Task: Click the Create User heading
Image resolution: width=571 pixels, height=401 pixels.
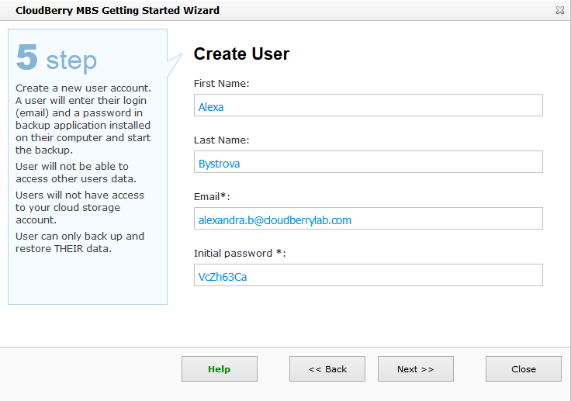Action: tap(241, 54)
